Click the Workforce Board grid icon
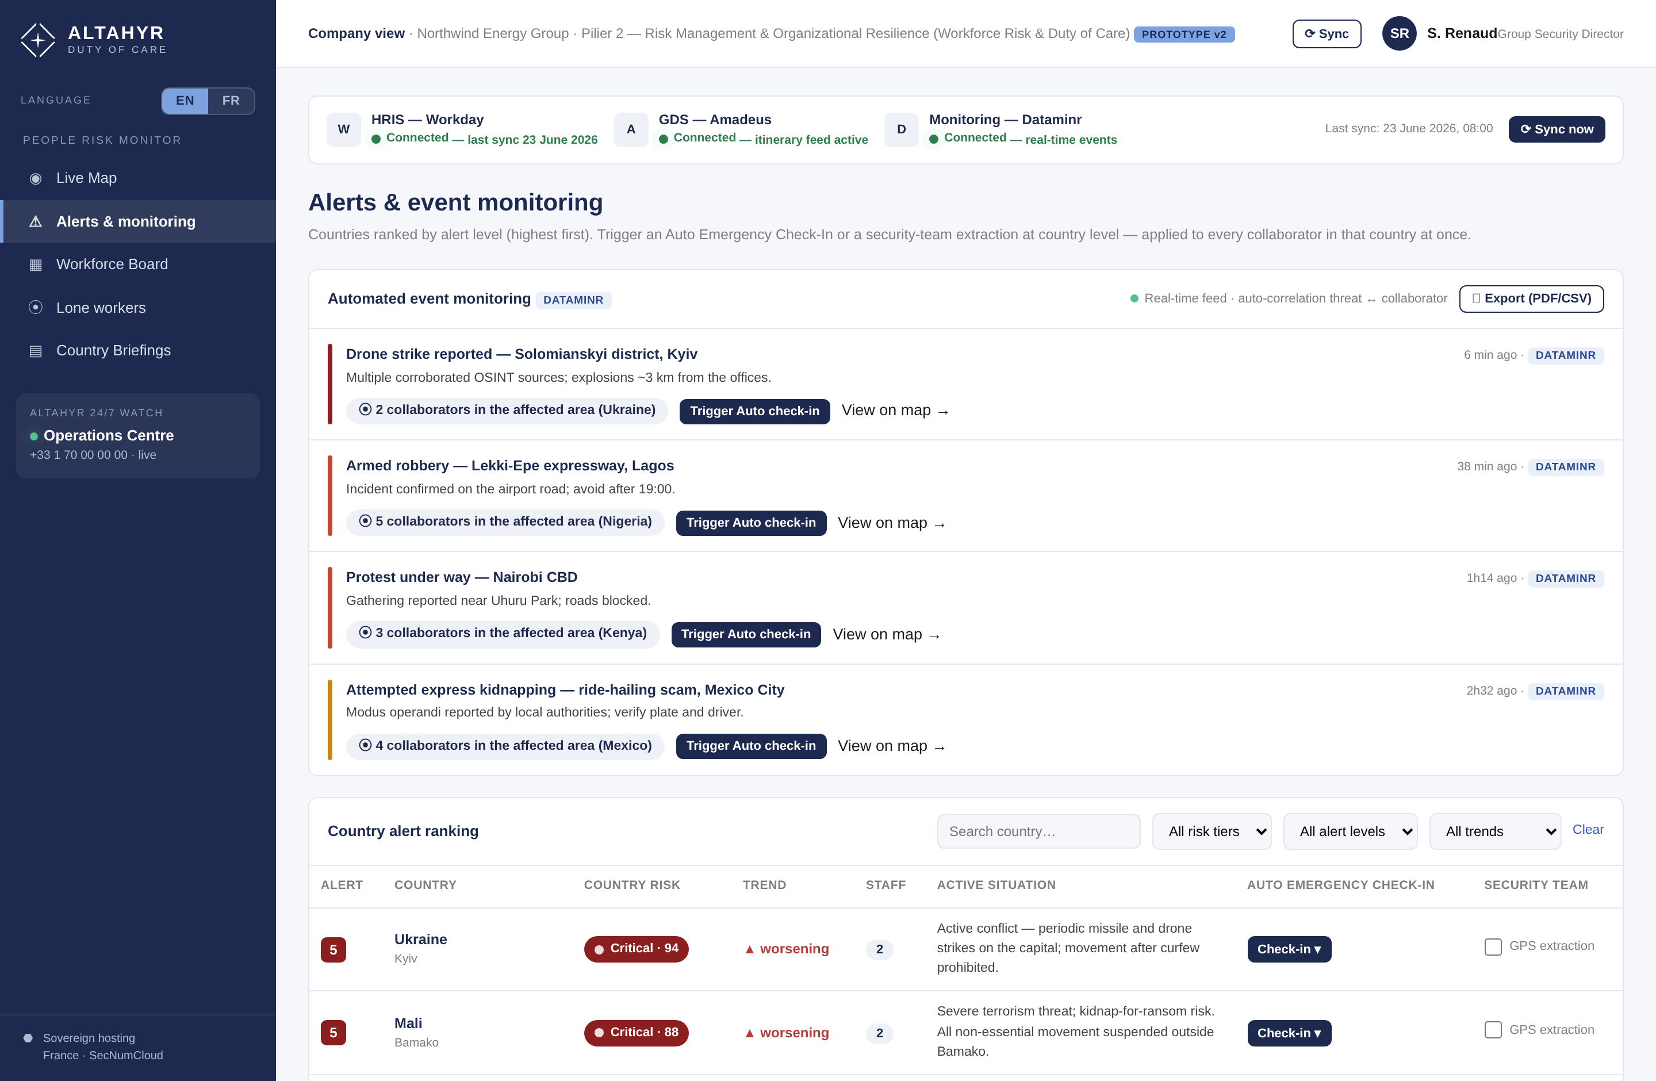 coord(36,265)
